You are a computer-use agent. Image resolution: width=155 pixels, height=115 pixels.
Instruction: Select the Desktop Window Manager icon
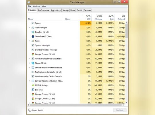pos(33,50)
